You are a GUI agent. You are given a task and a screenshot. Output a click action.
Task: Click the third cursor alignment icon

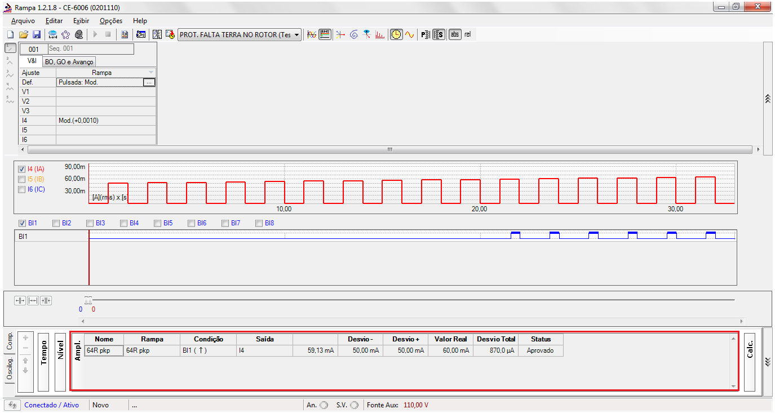[46, 300]
